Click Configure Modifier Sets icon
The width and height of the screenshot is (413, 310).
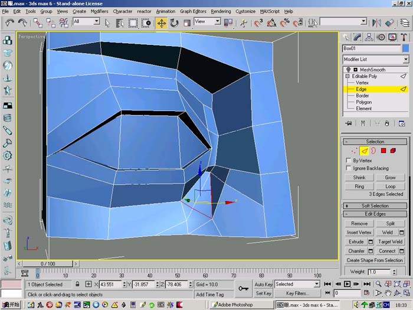coord(402,123)
